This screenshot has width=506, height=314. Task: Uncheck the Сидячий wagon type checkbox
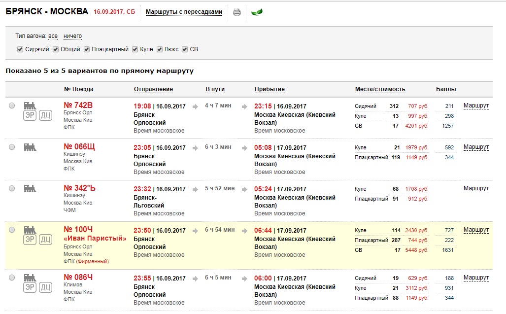[x=20, y=49]
